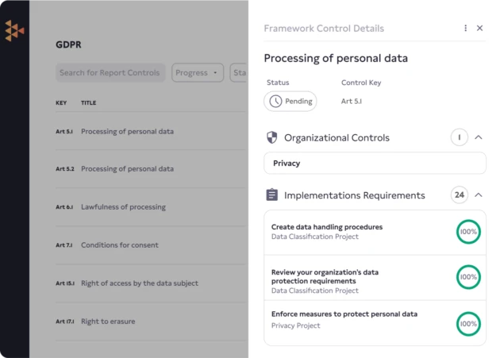Open the Progress filter dropdown
500x358 pixels.
(198, 73)
